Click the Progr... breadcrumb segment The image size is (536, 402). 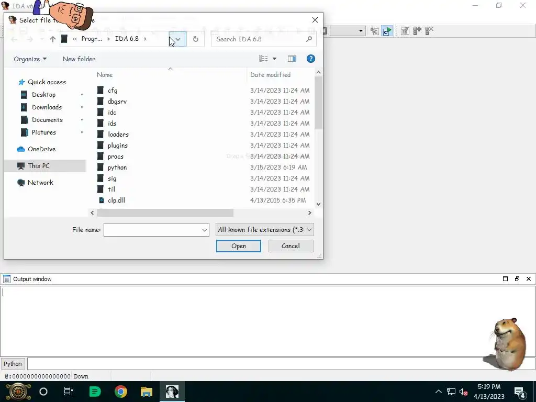tap(92, 39)
